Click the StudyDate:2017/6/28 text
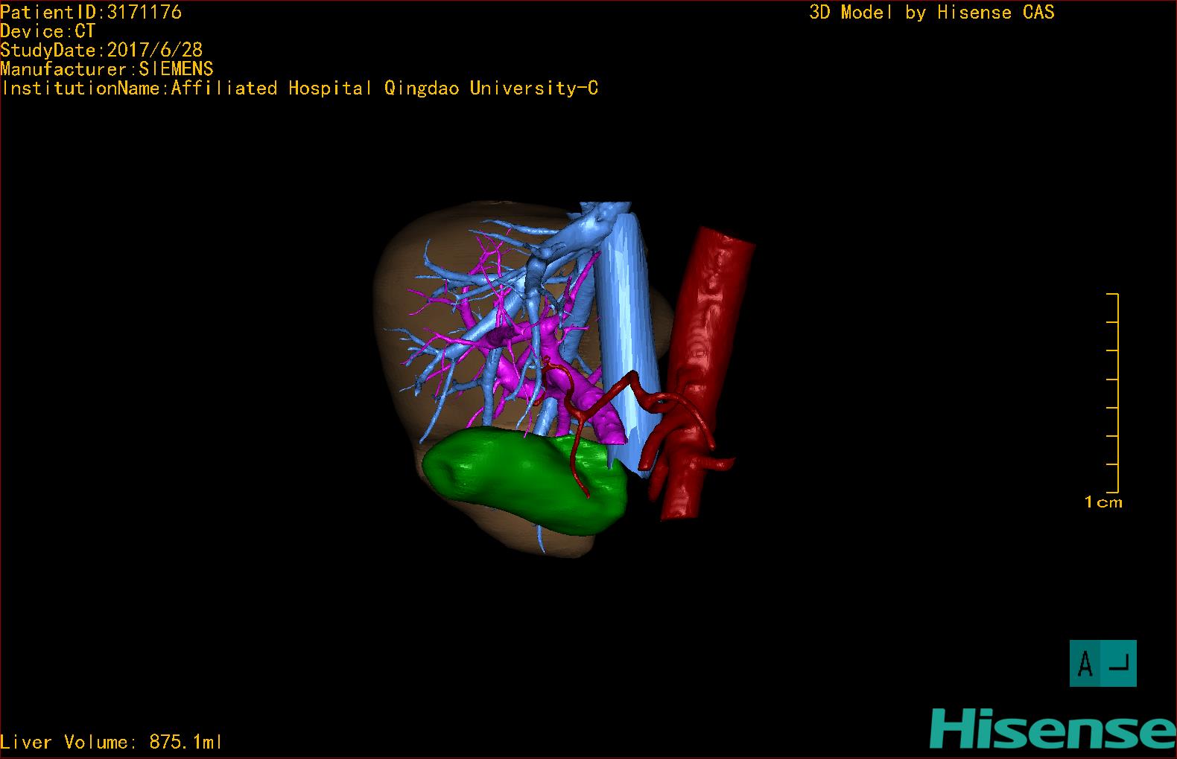 pyautogui.click(x=101, y=50)
